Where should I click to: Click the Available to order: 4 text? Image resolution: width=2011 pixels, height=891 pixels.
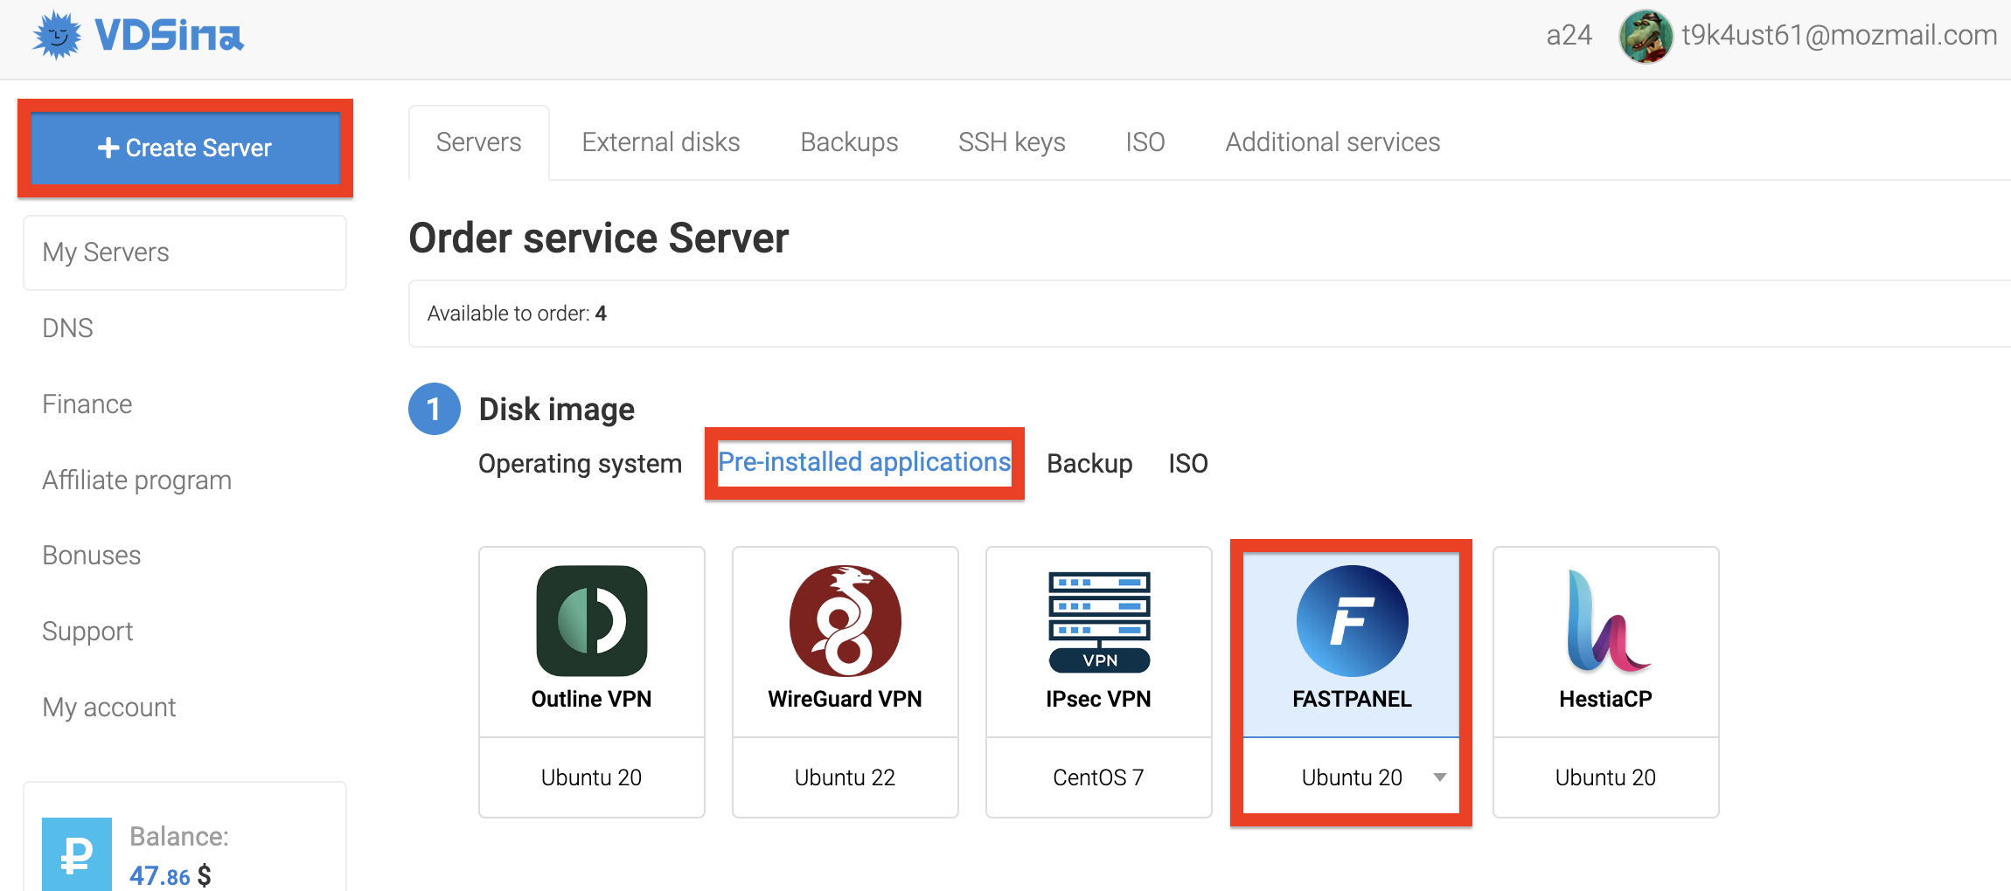517,314
